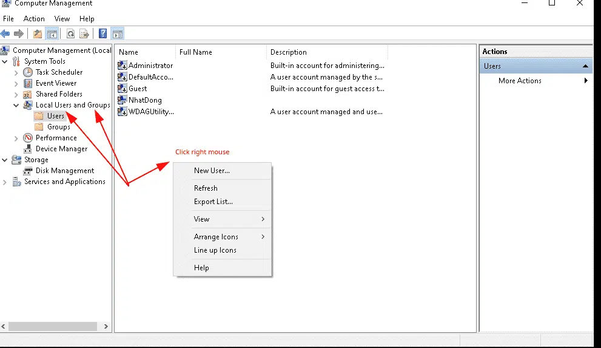This screenshot has height=348, width=601.
Task: Click the Device Manager icon
Action: (28, 149)
